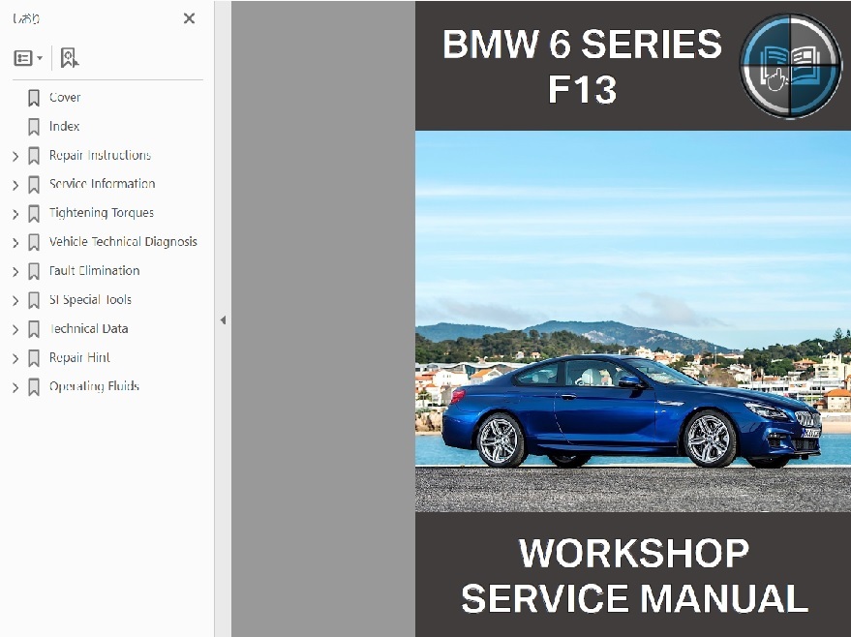Click the Repair Instructions bookmark label
Image resolution: width=851 pixels, height=637 pixels.
tap(100, 155)
